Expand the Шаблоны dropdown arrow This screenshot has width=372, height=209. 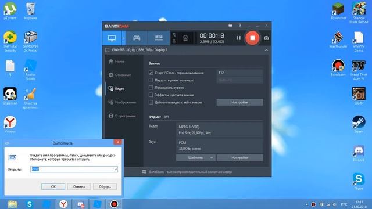pyautogui.click(x=212, y=157)
